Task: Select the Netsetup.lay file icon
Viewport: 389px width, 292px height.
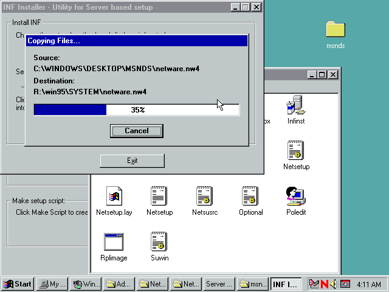Action: coord(114,201)
